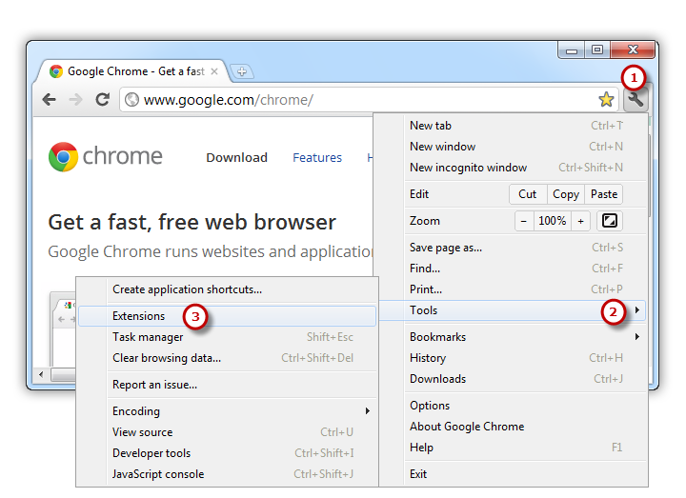Maximize the Chrome window
Viewport: 686px width, 498px height.
click(597, 50)
